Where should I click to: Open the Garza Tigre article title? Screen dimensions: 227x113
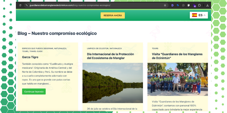pos(30,57)
